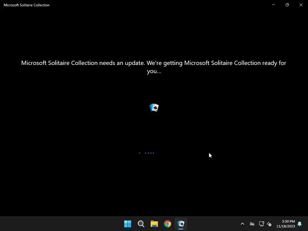
Task: Open the notification bell
Action: 300,224
